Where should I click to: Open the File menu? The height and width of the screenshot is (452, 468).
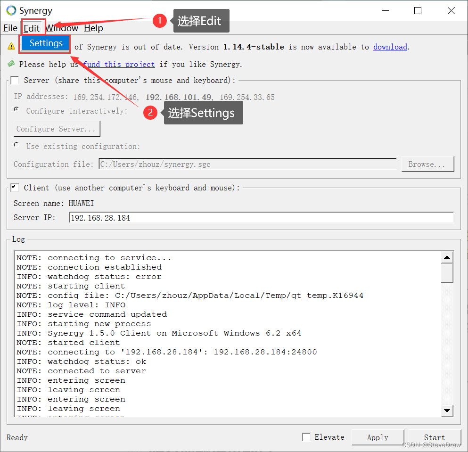pyautogui.click(x=10, y=28)
